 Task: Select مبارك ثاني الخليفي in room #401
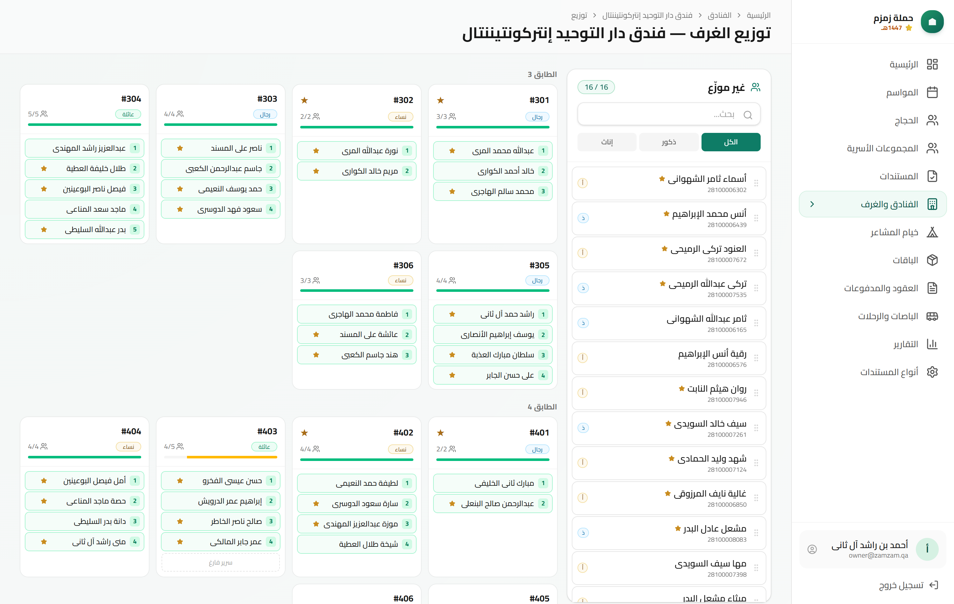pyautogui.click(x=493, y=483)
